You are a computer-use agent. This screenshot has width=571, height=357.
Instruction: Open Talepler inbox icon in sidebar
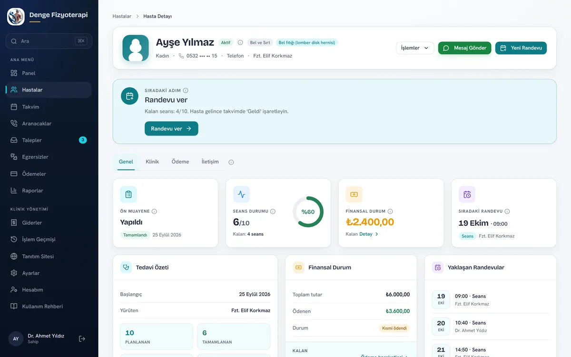point(14,140)
